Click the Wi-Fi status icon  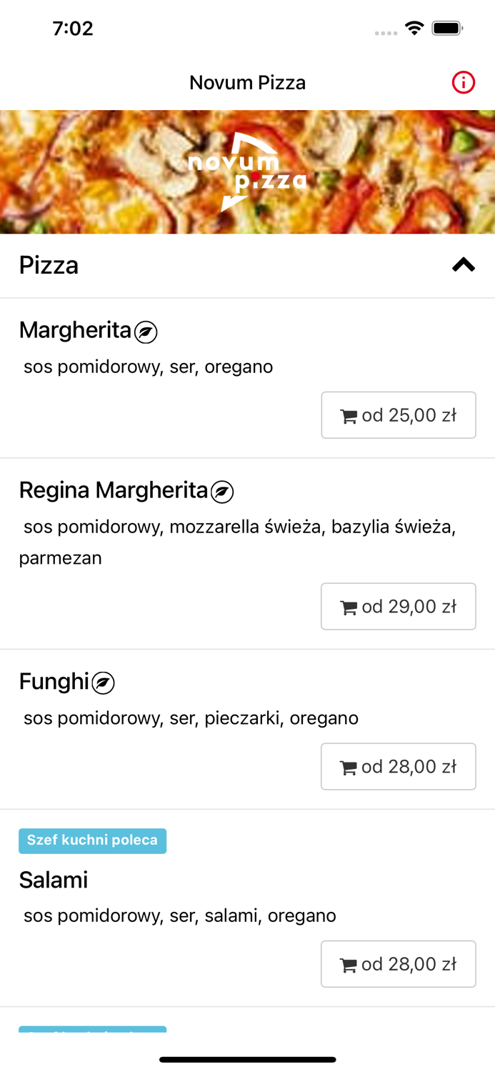pos(414,29)
